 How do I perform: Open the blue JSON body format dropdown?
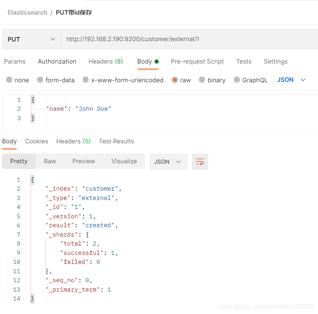291,80
